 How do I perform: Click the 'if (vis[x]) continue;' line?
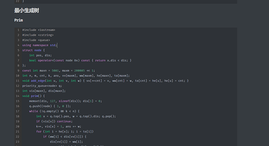pyautogui.click(x=54, y=121)
